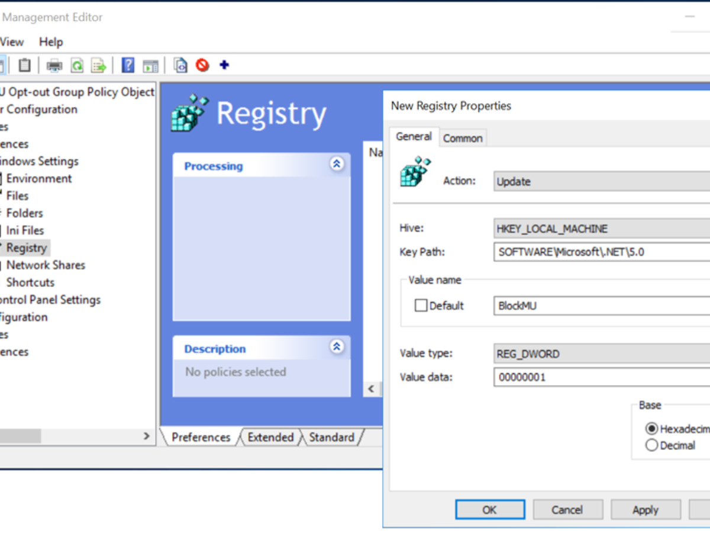710x533 pixels.
Task: Click the Show/Hide Action Pane icon
Action: [x=151, y=65]
